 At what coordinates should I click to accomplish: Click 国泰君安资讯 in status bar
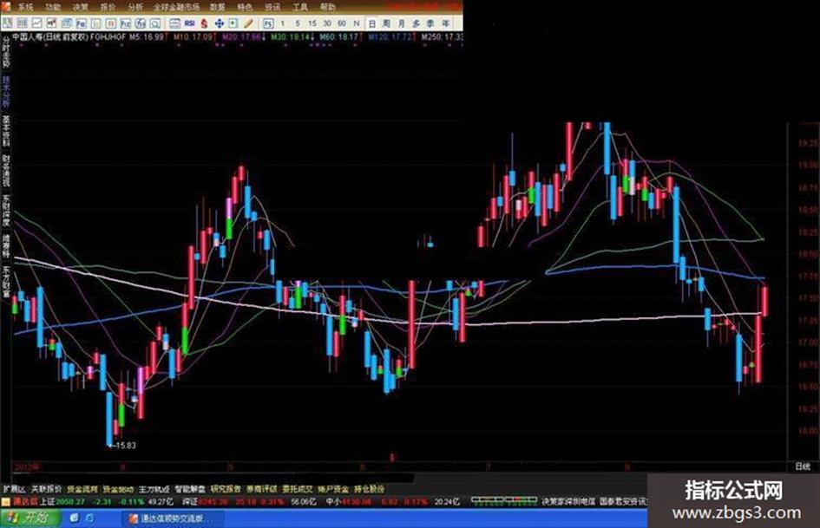tap(623, 502)
